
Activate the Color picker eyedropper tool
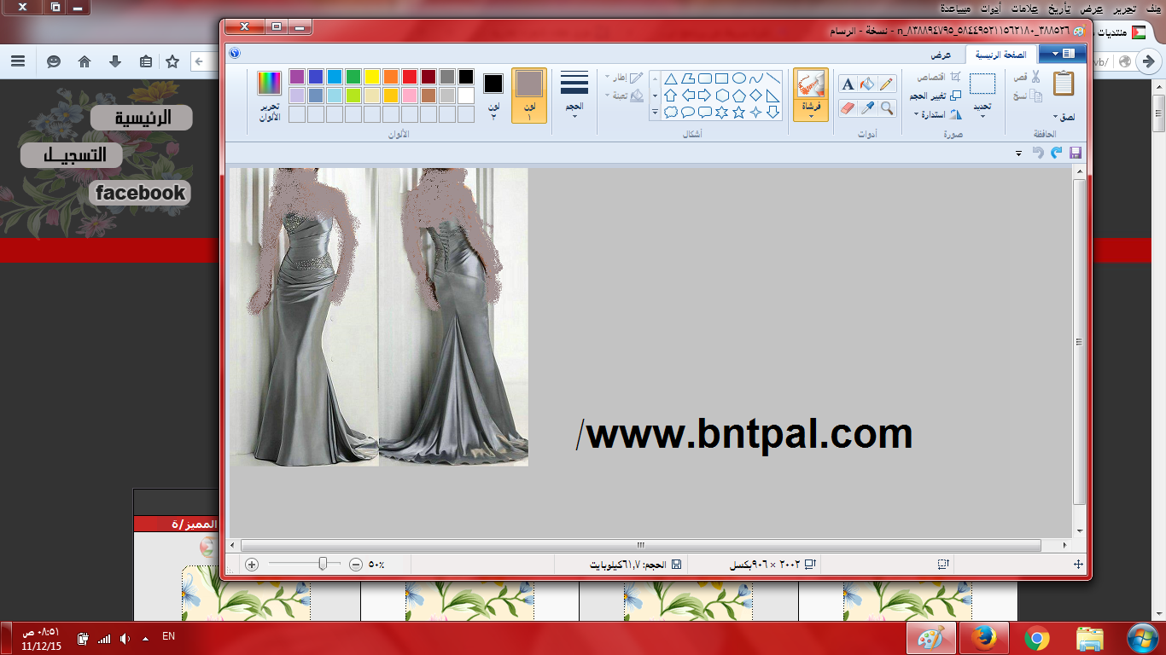click(867, 107)
